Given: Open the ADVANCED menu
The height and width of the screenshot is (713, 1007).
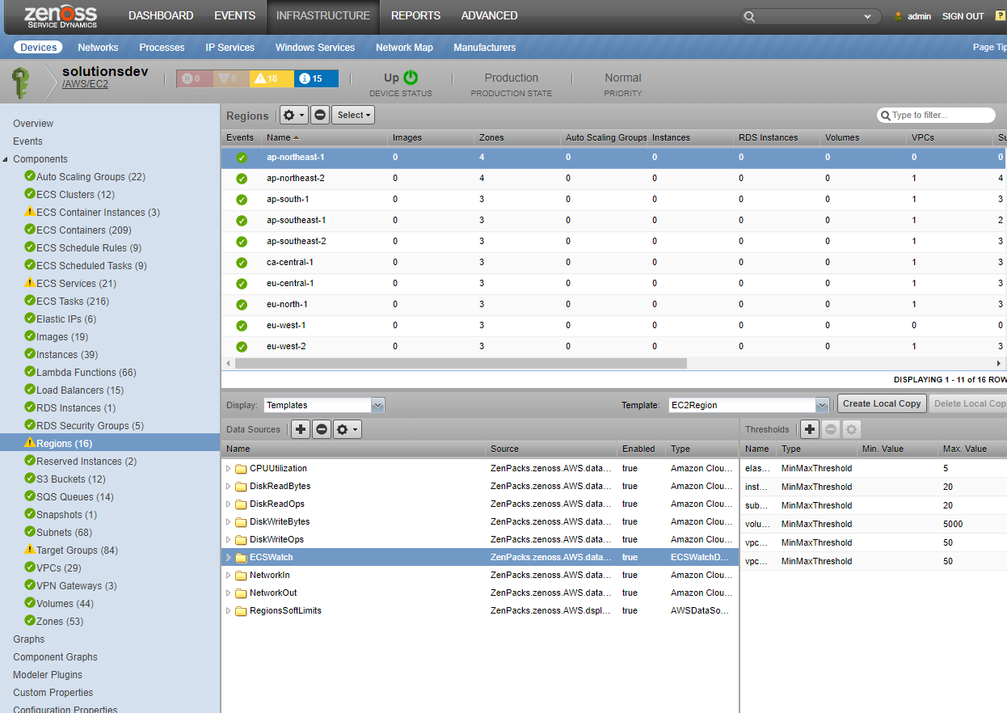Looking at the screenshot, I should click(490, 15).
